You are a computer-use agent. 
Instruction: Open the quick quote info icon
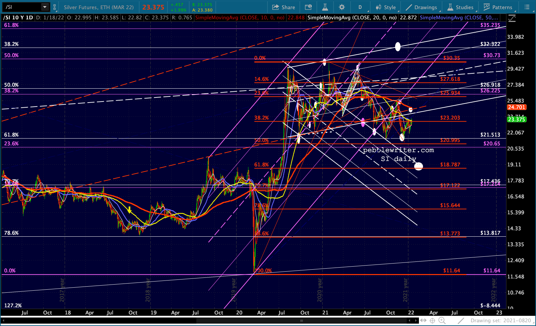click(x=308, y=7)
